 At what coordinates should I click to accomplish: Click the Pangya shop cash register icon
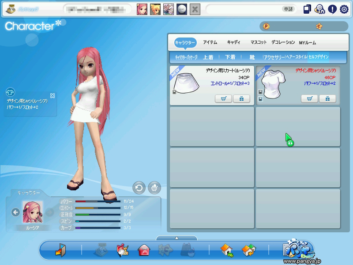pos(11,9)
